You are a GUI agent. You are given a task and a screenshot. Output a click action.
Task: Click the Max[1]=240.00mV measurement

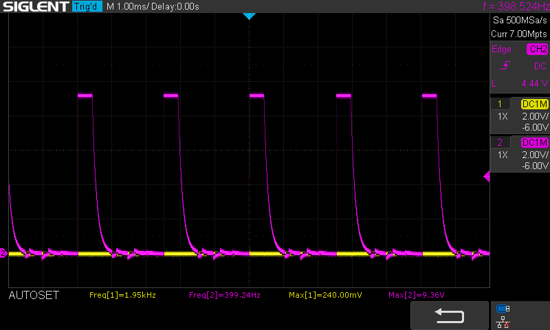pyautogui.click(x=325, y=296)
